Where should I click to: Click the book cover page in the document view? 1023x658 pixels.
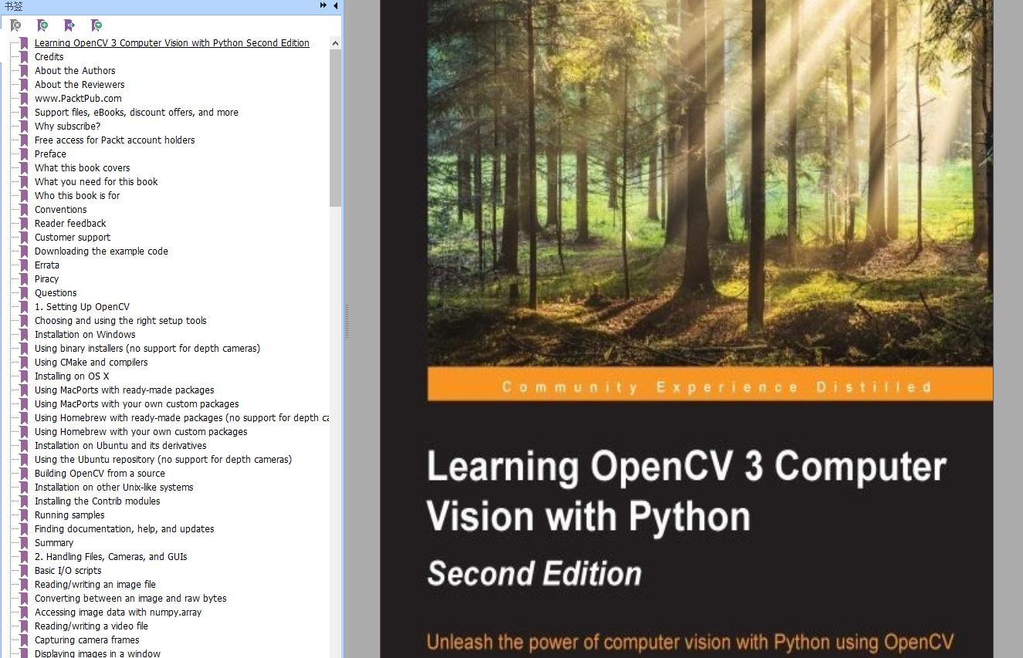(x=686, y=329)
